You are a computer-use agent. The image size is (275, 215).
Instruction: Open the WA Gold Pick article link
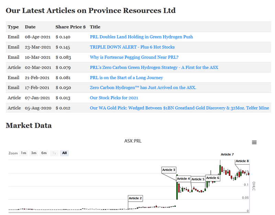[x=179, y=108]
